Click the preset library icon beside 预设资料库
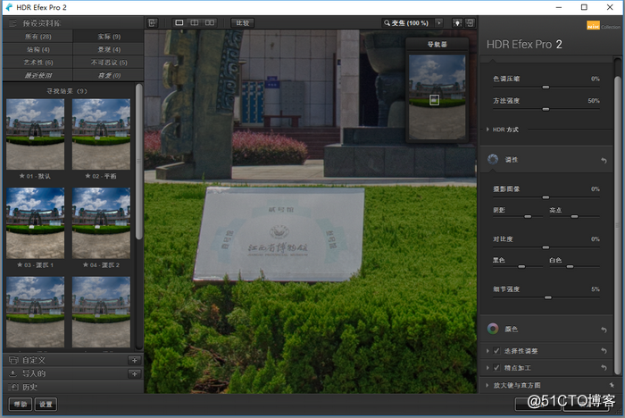Image resolution: width=625 pixels, height=418 pixels. click(12, 23)
